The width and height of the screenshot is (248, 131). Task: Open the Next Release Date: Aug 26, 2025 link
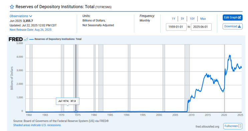[30, 30]
